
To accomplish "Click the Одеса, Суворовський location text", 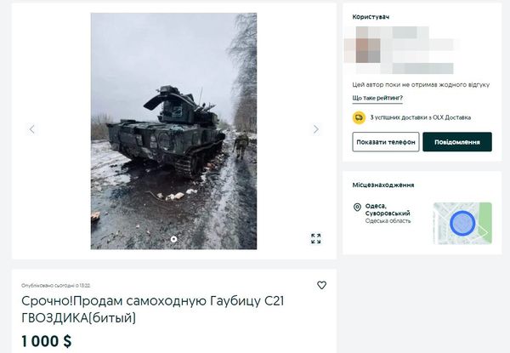I will click(x=388, y=209).
